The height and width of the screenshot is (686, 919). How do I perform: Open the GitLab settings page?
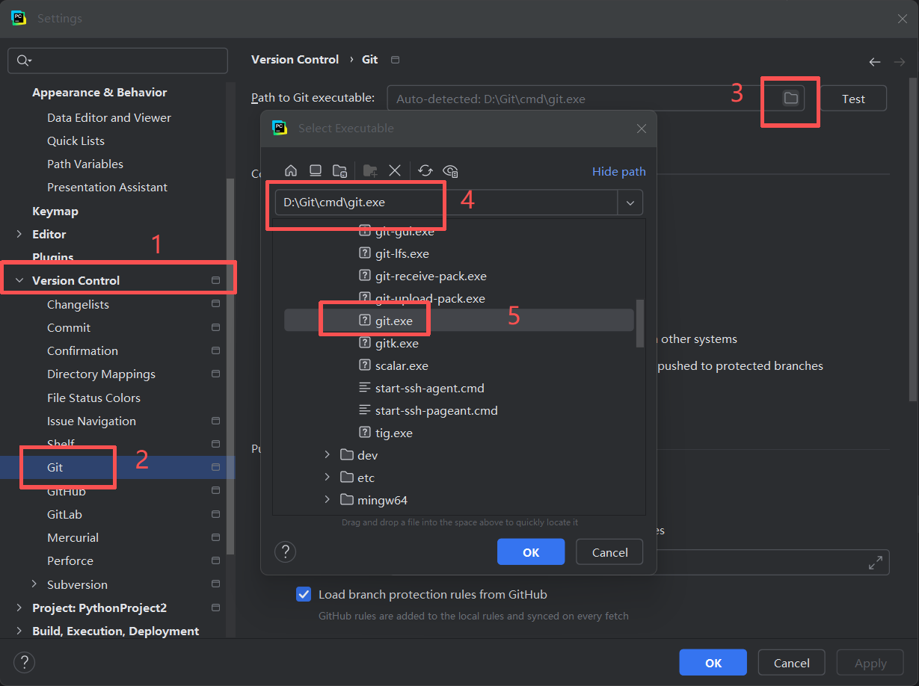pos(64,514)
